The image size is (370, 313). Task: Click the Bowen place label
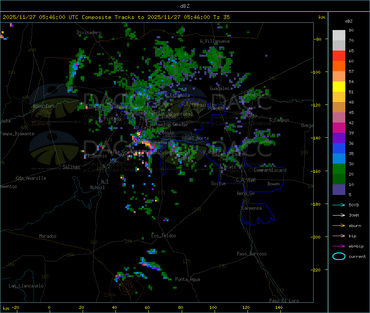point(273,184)
